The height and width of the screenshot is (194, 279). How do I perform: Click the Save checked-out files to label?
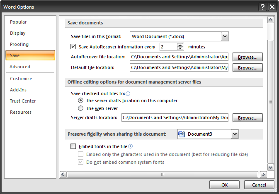98,93
